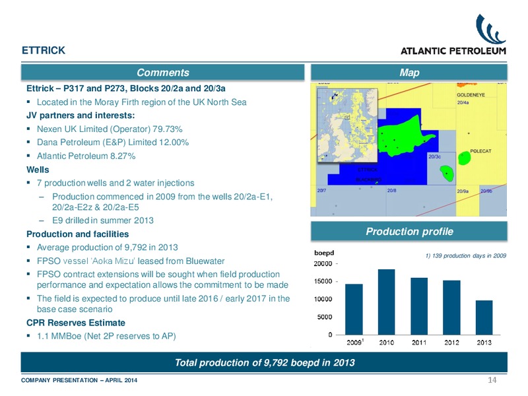The width and height of the screenshot is (528, 396).
Task: Click the 'Wells' heading
Action: pyautogui.click(x=38, y=170)
